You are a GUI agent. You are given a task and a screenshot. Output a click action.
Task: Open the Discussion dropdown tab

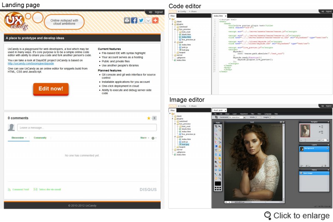[19, 138]
